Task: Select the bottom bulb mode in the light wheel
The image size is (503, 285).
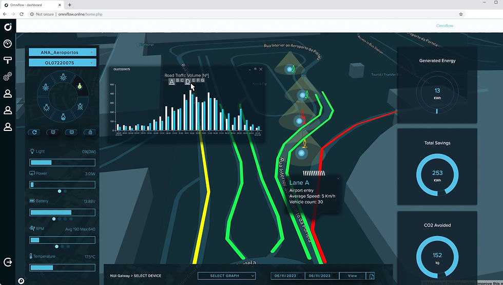Action: [x=63, y=116]
